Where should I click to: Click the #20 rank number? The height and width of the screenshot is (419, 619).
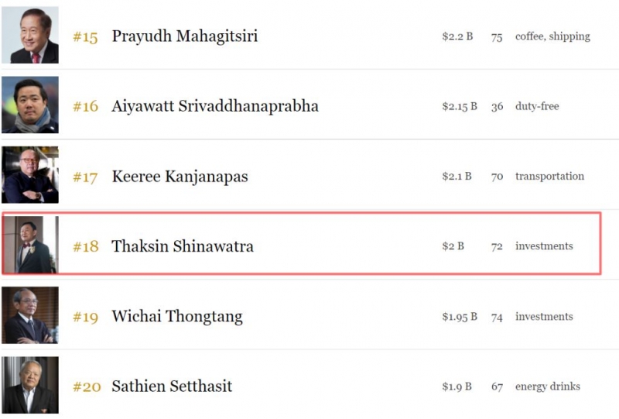(87, 387)
